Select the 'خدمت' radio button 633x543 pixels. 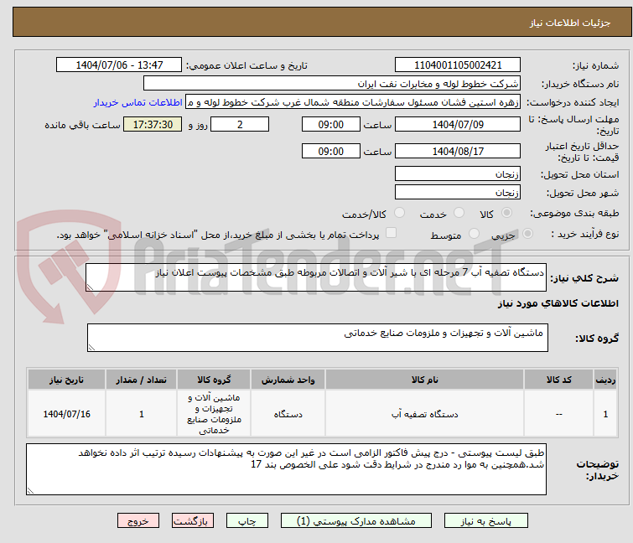coord(459,214)
